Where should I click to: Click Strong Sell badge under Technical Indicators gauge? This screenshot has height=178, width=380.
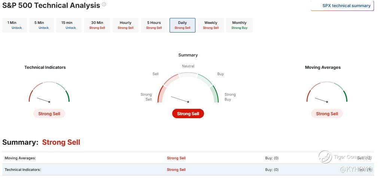(49, 114)
